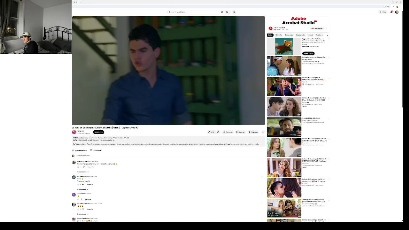Click the magnifier search icon
This screenshot has height=230, width=409.
tap(227, 12)
